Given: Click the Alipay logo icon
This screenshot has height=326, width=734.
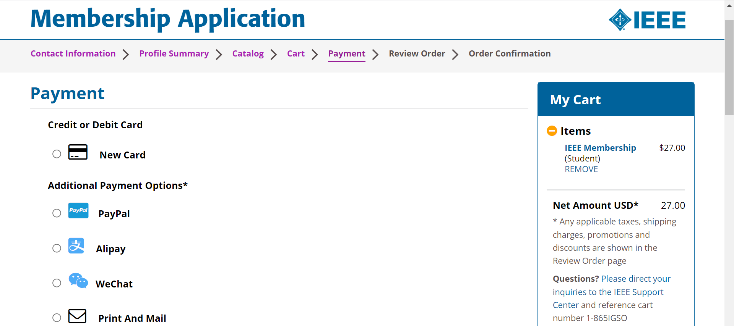Looking at the screenshot, I should tap(76, 246).
